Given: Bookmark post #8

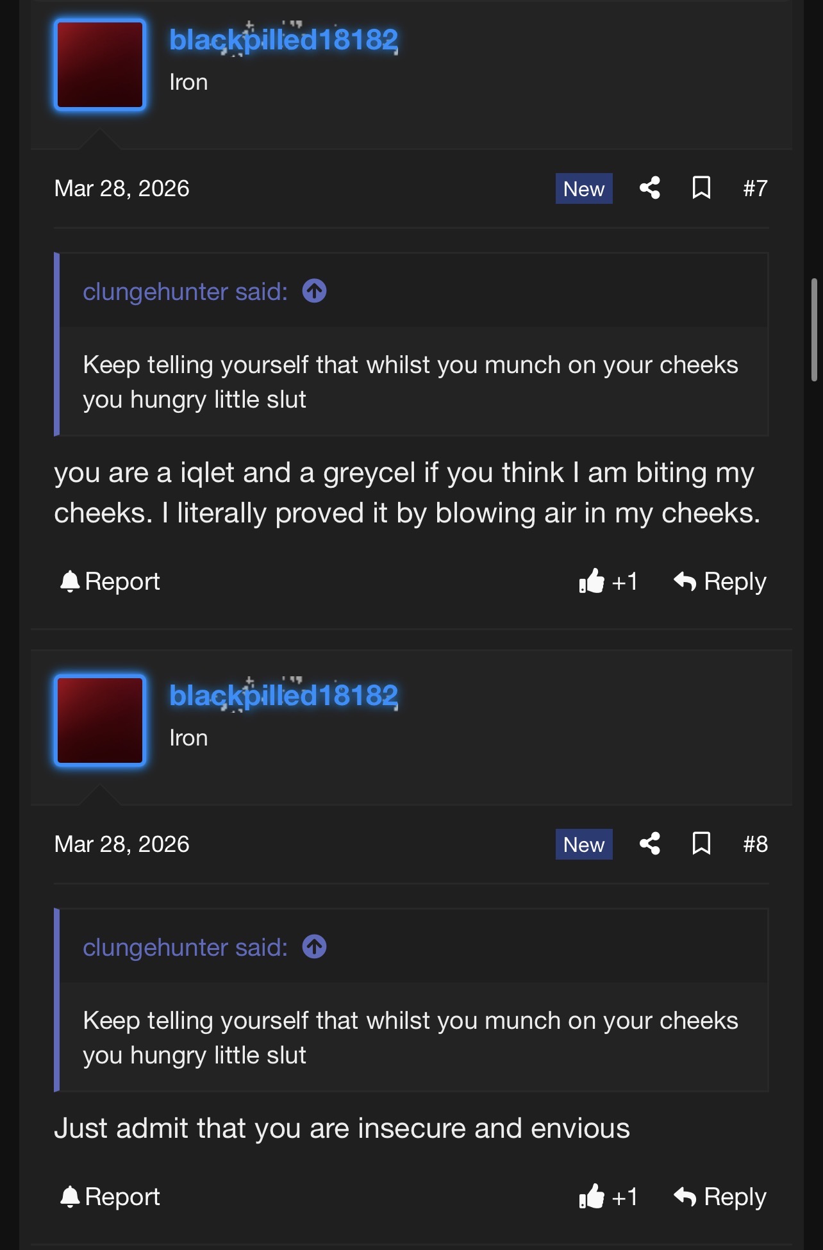Looking at the screenshot, I should point(701,844).
